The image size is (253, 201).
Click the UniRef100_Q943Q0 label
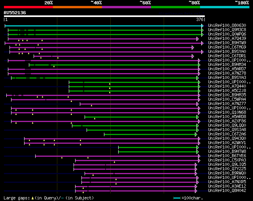click(x=227, y=139)
